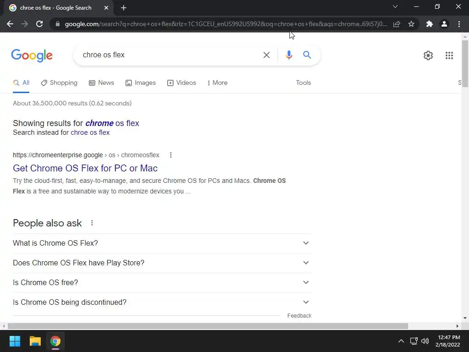Search instead for "chroe os flex"
The height and width of the screenshot is (352, 469).
click(90, 132)
